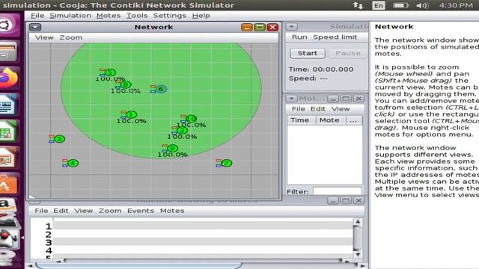Open the File menu in Mote output window
Screen dimensions: 479x269
pos(298,109)
